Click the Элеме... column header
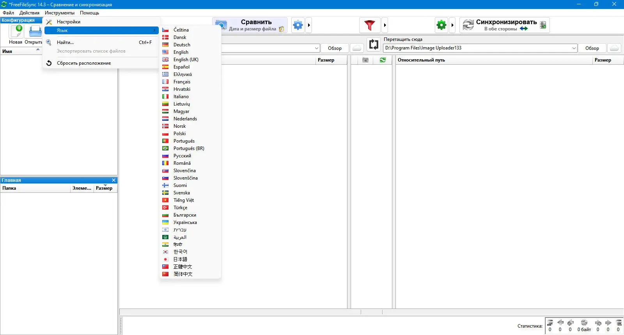The width and height of the screenshot is (624, 335). click(x=82, y=188)
